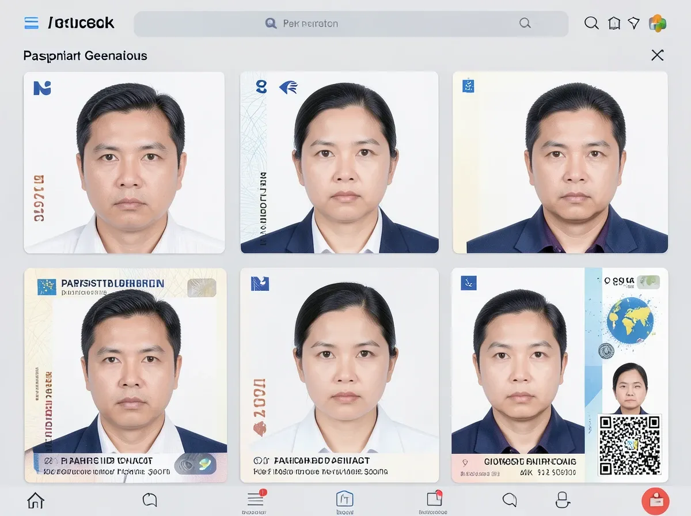Viewport: 691px width, 516px height.
Task: Open the chat bubble next to Home icon
Action: [150, 499]
